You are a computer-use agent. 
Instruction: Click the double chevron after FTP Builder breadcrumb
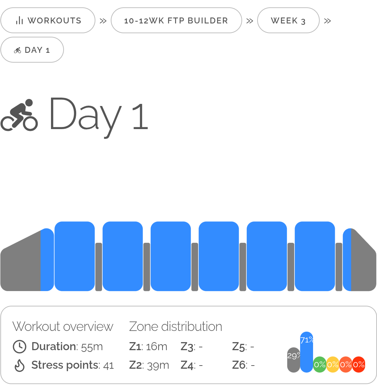tap(249, 21)
